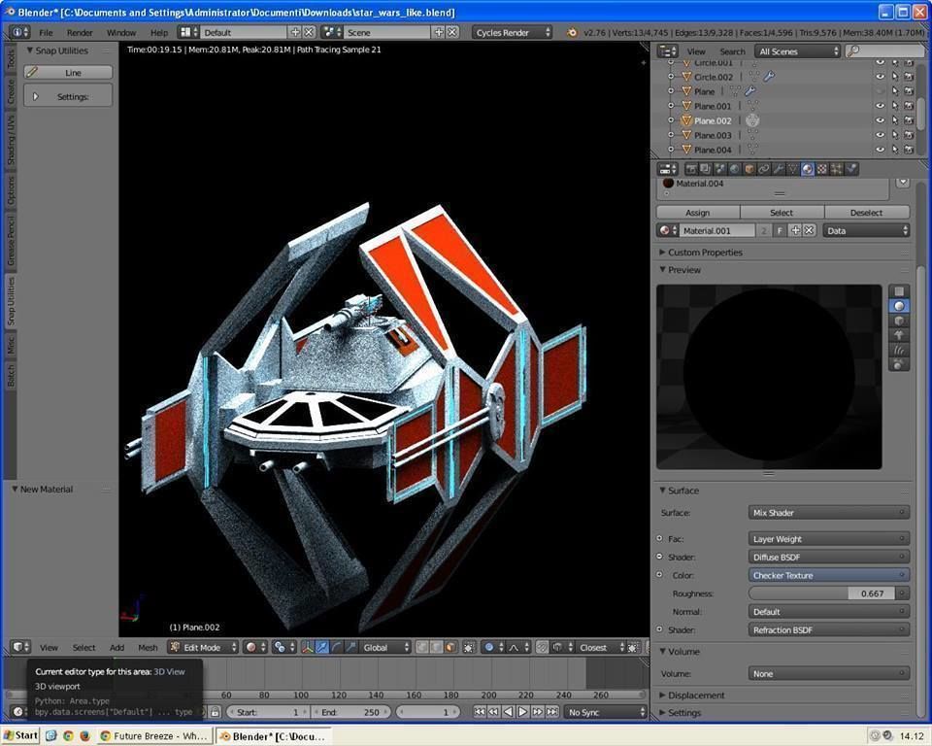This screenshot has width=932, height=746.
Task: Open the File menu
Action: (46, 33)
